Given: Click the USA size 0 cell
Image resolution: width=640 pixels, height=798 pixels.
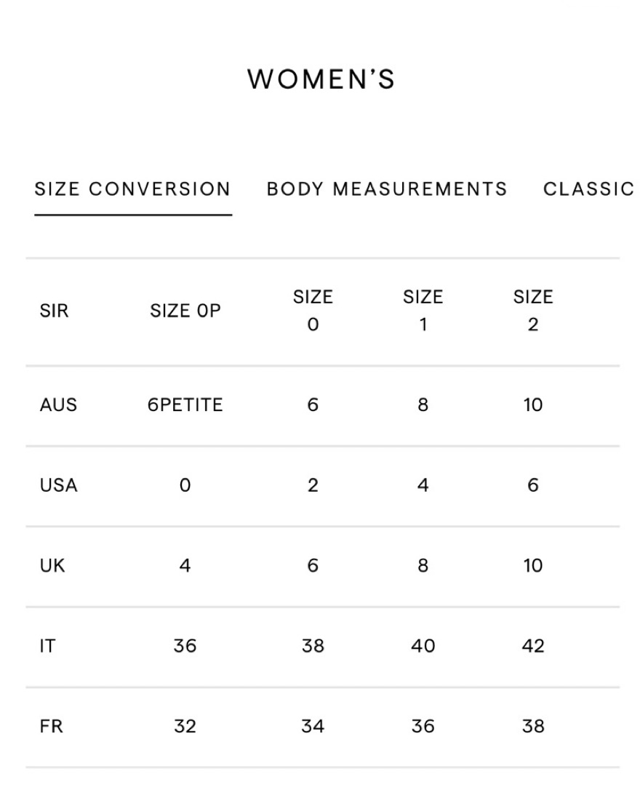Looking at the screenshot, I should [x=185, y=485].
